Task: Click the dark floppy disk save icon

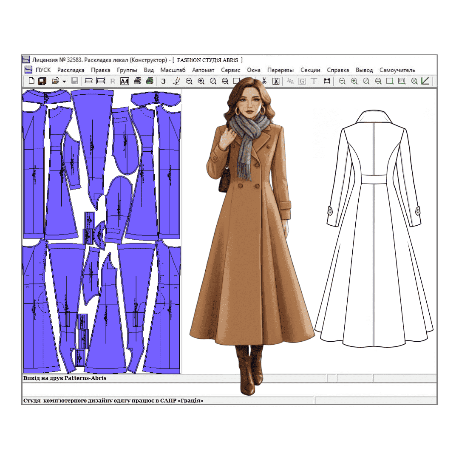Action: click(42, 81)
